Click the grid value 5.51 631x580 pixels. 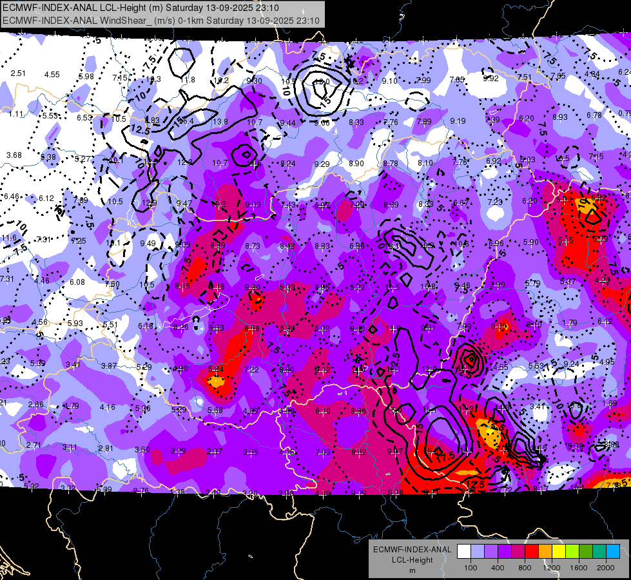(x=110, y=324)
